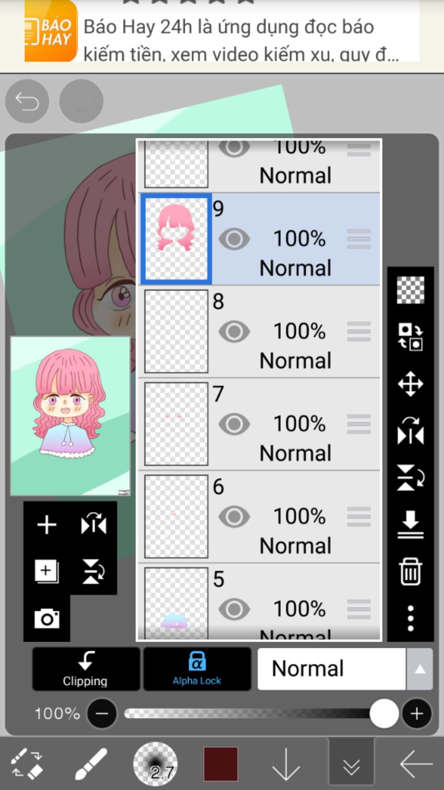Viewport: 444px width, 790px height.
Task: Select the brush tool in bottom bar
Action: 91,764
